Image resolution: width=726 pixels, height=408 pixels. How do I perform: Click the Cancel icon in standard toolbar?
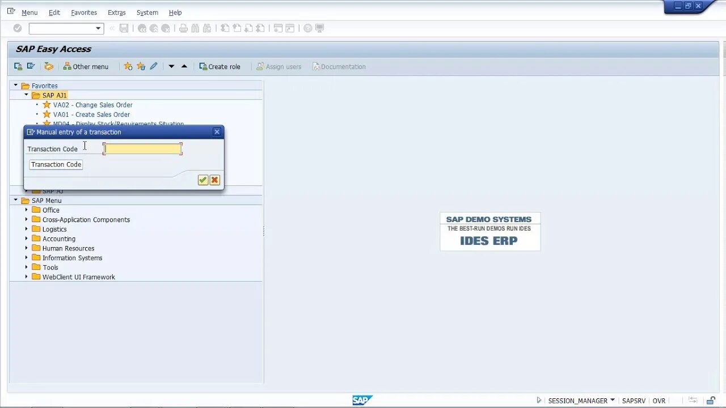pyautogui.click(x=166, y=28)
